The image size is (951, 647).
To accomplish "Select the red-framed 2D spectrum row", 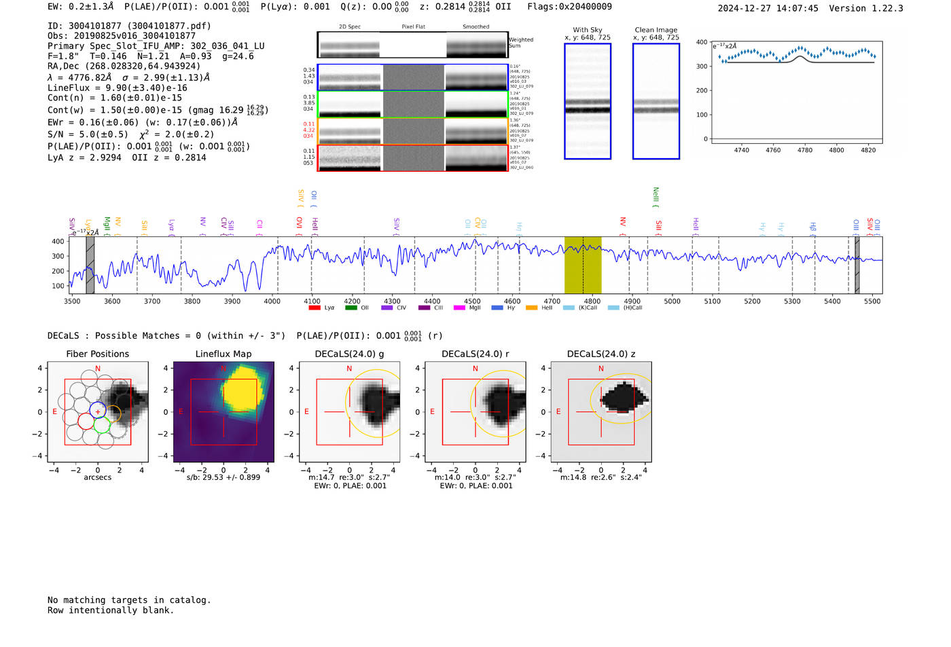I will coord(413,158).
